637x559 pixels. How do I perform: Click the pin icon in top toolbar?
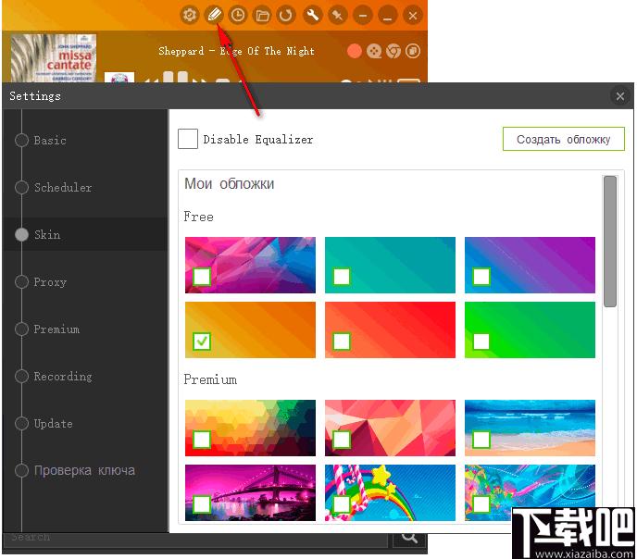(338, 16)
